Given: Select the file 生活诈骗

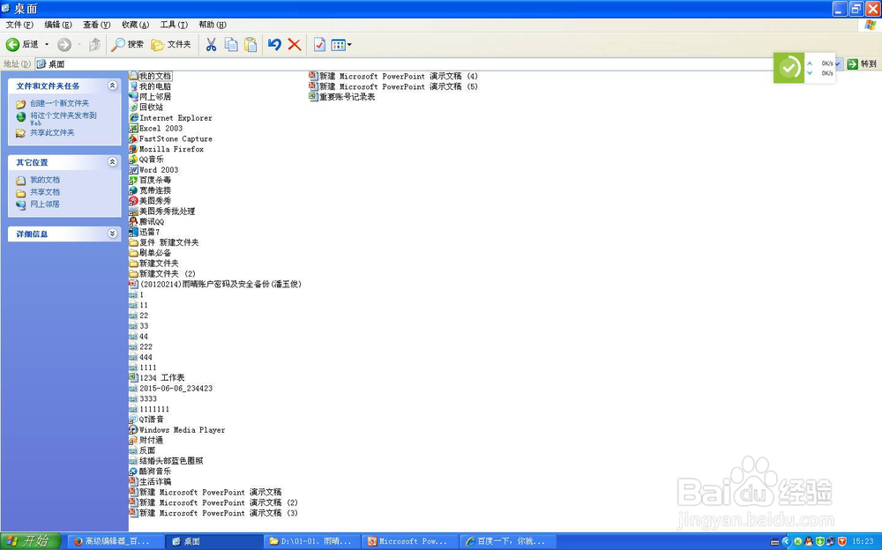Looking at the screenshot, I should click(x=150, y=482).
